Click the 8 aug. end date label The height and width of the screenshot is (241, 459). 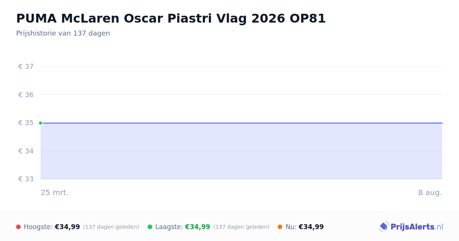point(430,192)
